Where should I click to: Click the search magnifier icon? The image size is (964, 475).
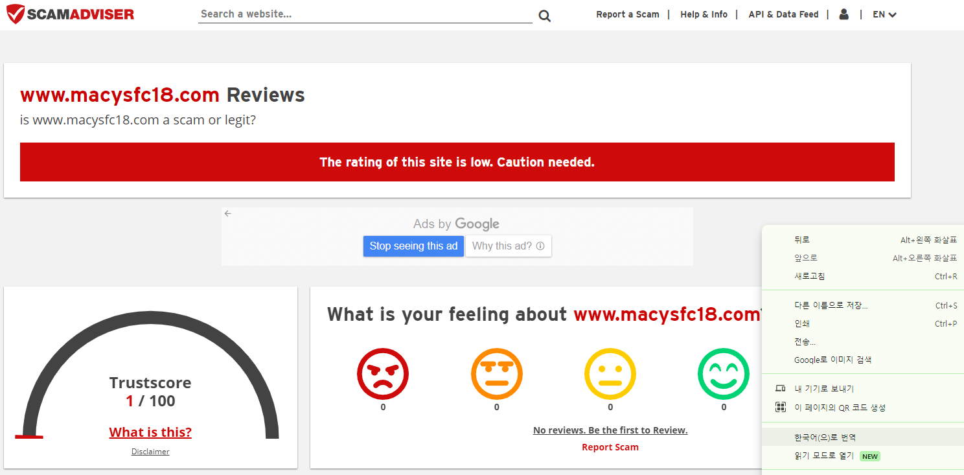pyautogui.click(x=545, y=16)
